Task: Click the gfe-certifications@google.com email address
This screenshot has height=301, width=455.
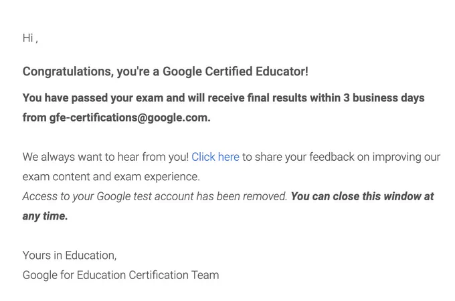Action: [130, 117]
